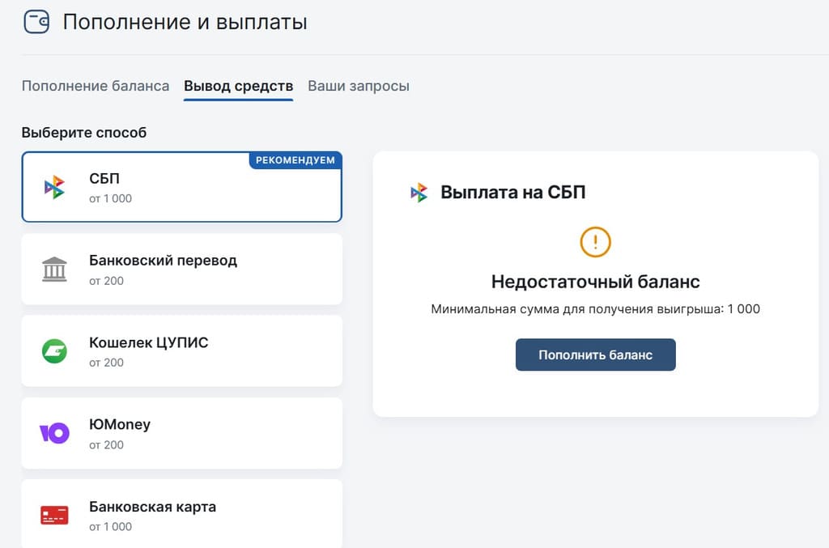Click the bank building icon for Банковский перевод

tap(54, 270)
